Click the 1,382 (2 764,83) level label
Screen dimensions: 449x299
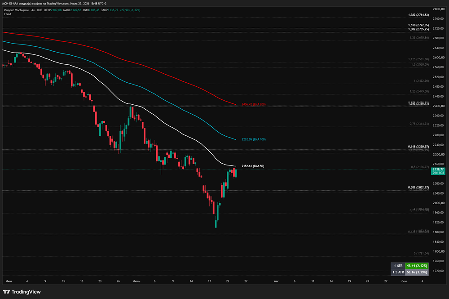418,15
